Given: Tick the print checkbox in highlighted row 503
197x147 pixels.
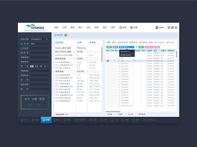Looking at the screenshot, I should click(112, 61).
